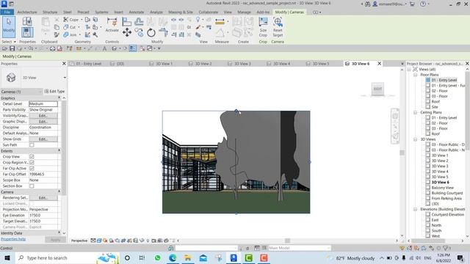
Task: Click the Cope geometry tool
Action: 71,20
